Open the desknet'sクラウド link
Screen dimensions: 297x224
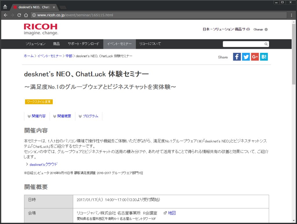pos(44,164)
